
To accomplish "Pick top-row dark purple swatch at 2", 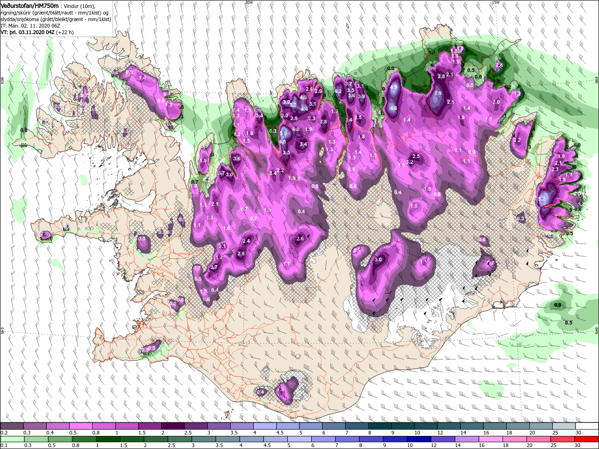I will tap(172, 426).
